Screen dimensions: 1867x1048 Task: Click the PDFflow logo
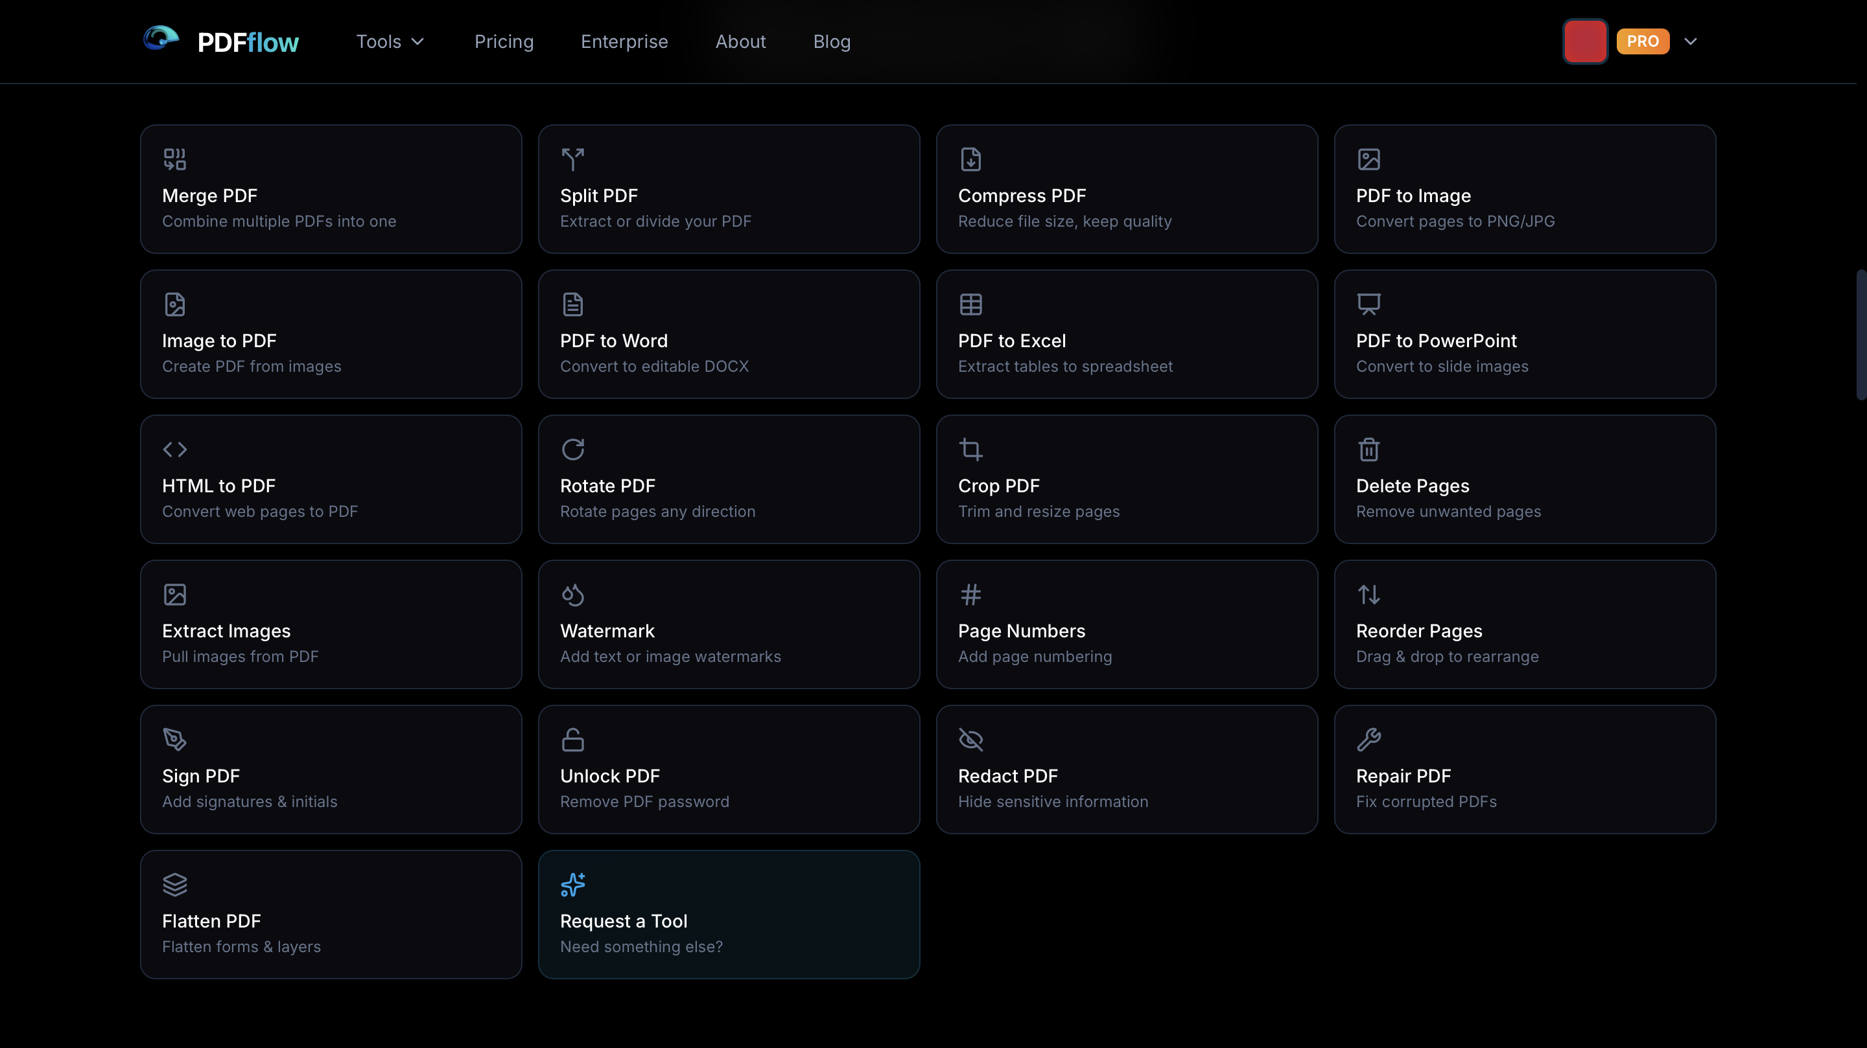pos(222,41)
